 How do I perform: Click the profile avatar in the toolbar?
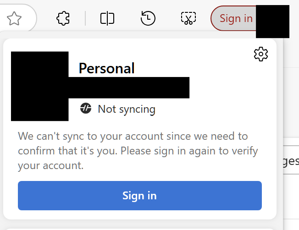272,21
